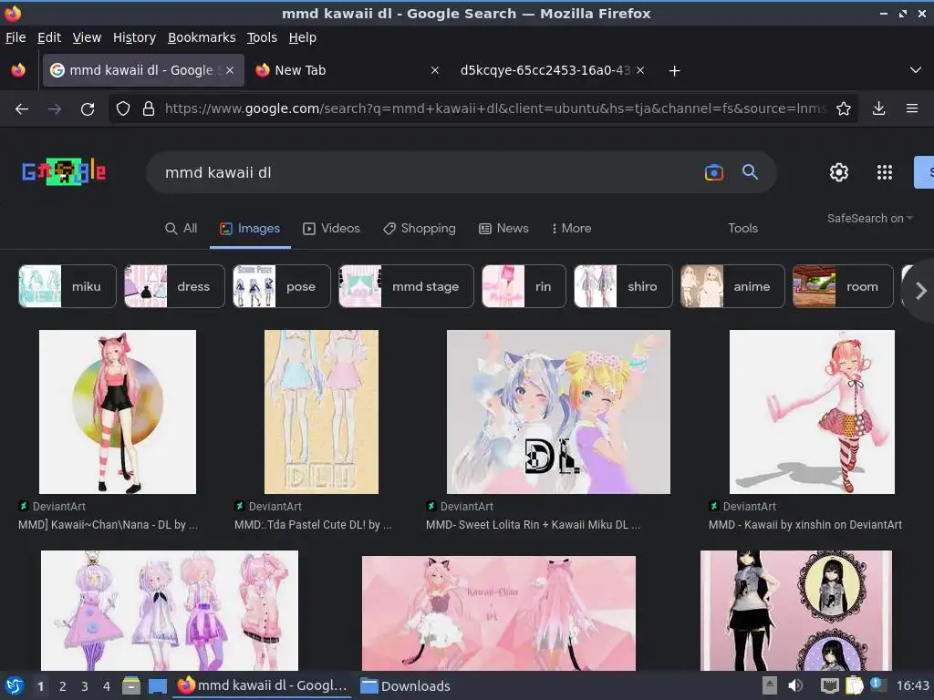934x700 pixels.
Task: Switch to Videos results
Action: click(x=332, y=228)
